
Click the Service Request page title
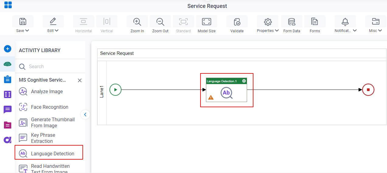[x=207, y=6]
